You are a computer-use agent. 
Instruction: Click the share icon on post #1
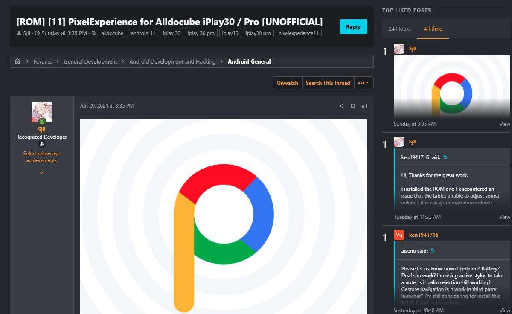(x=341, y=106)
